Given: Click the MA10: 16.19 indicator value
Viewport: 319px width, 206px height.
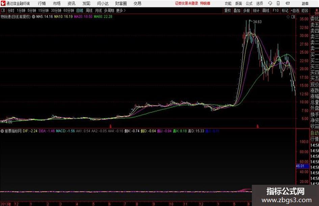Looking at the screenshot, I should 63,17.
